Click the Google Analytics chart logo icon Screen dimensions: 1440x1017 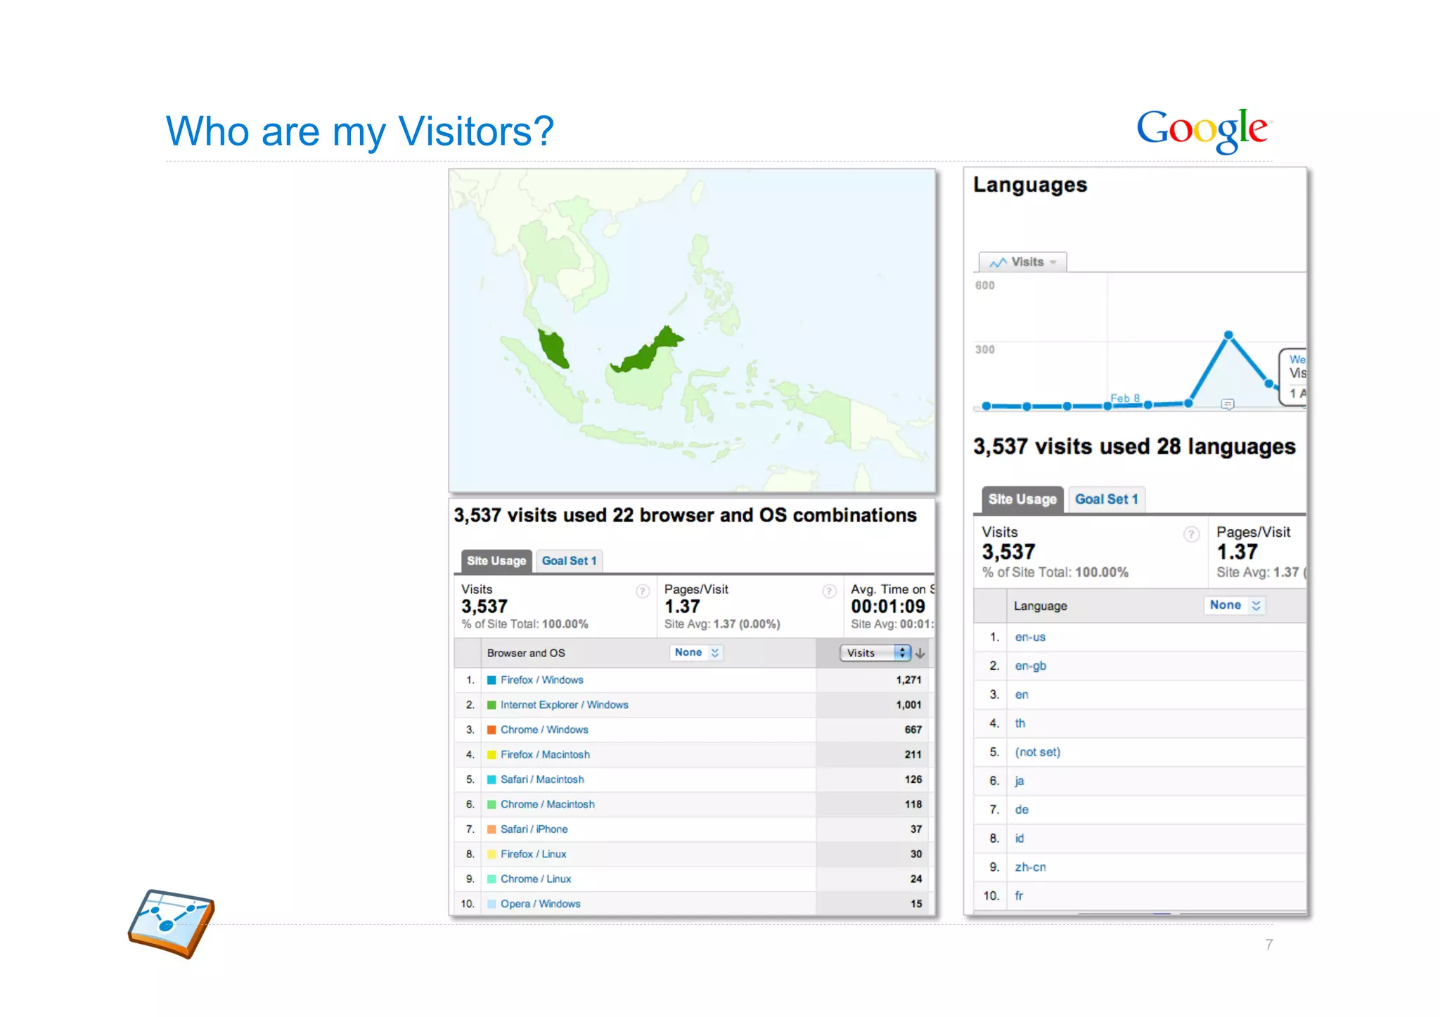172,923
